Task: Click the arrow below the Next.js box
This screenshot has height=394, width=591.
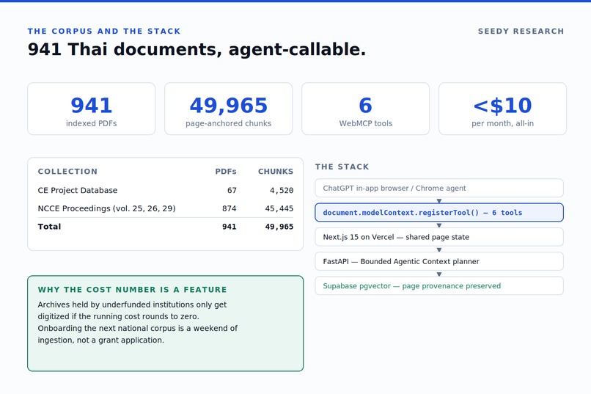Action: click(x=439, y=249)
